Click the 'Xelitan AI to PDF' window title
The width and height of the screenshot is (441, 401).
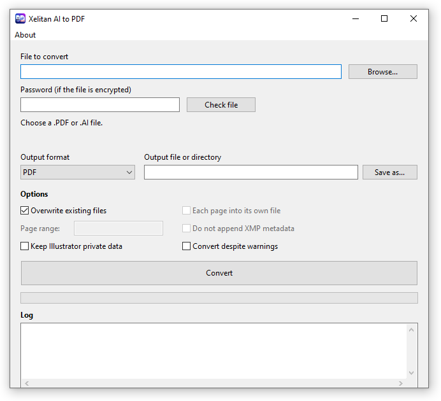coord(57,19)
